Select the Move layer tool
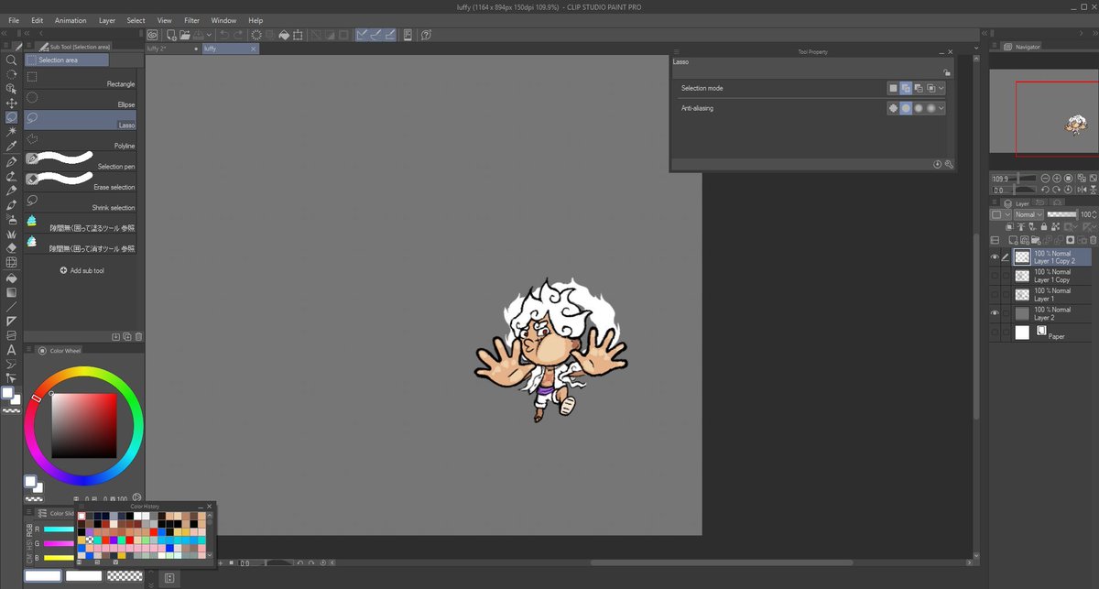 [12, 104]
